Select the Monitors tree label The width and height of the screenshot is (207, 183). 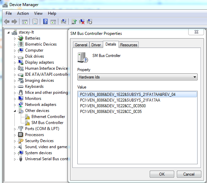(33, 99)
